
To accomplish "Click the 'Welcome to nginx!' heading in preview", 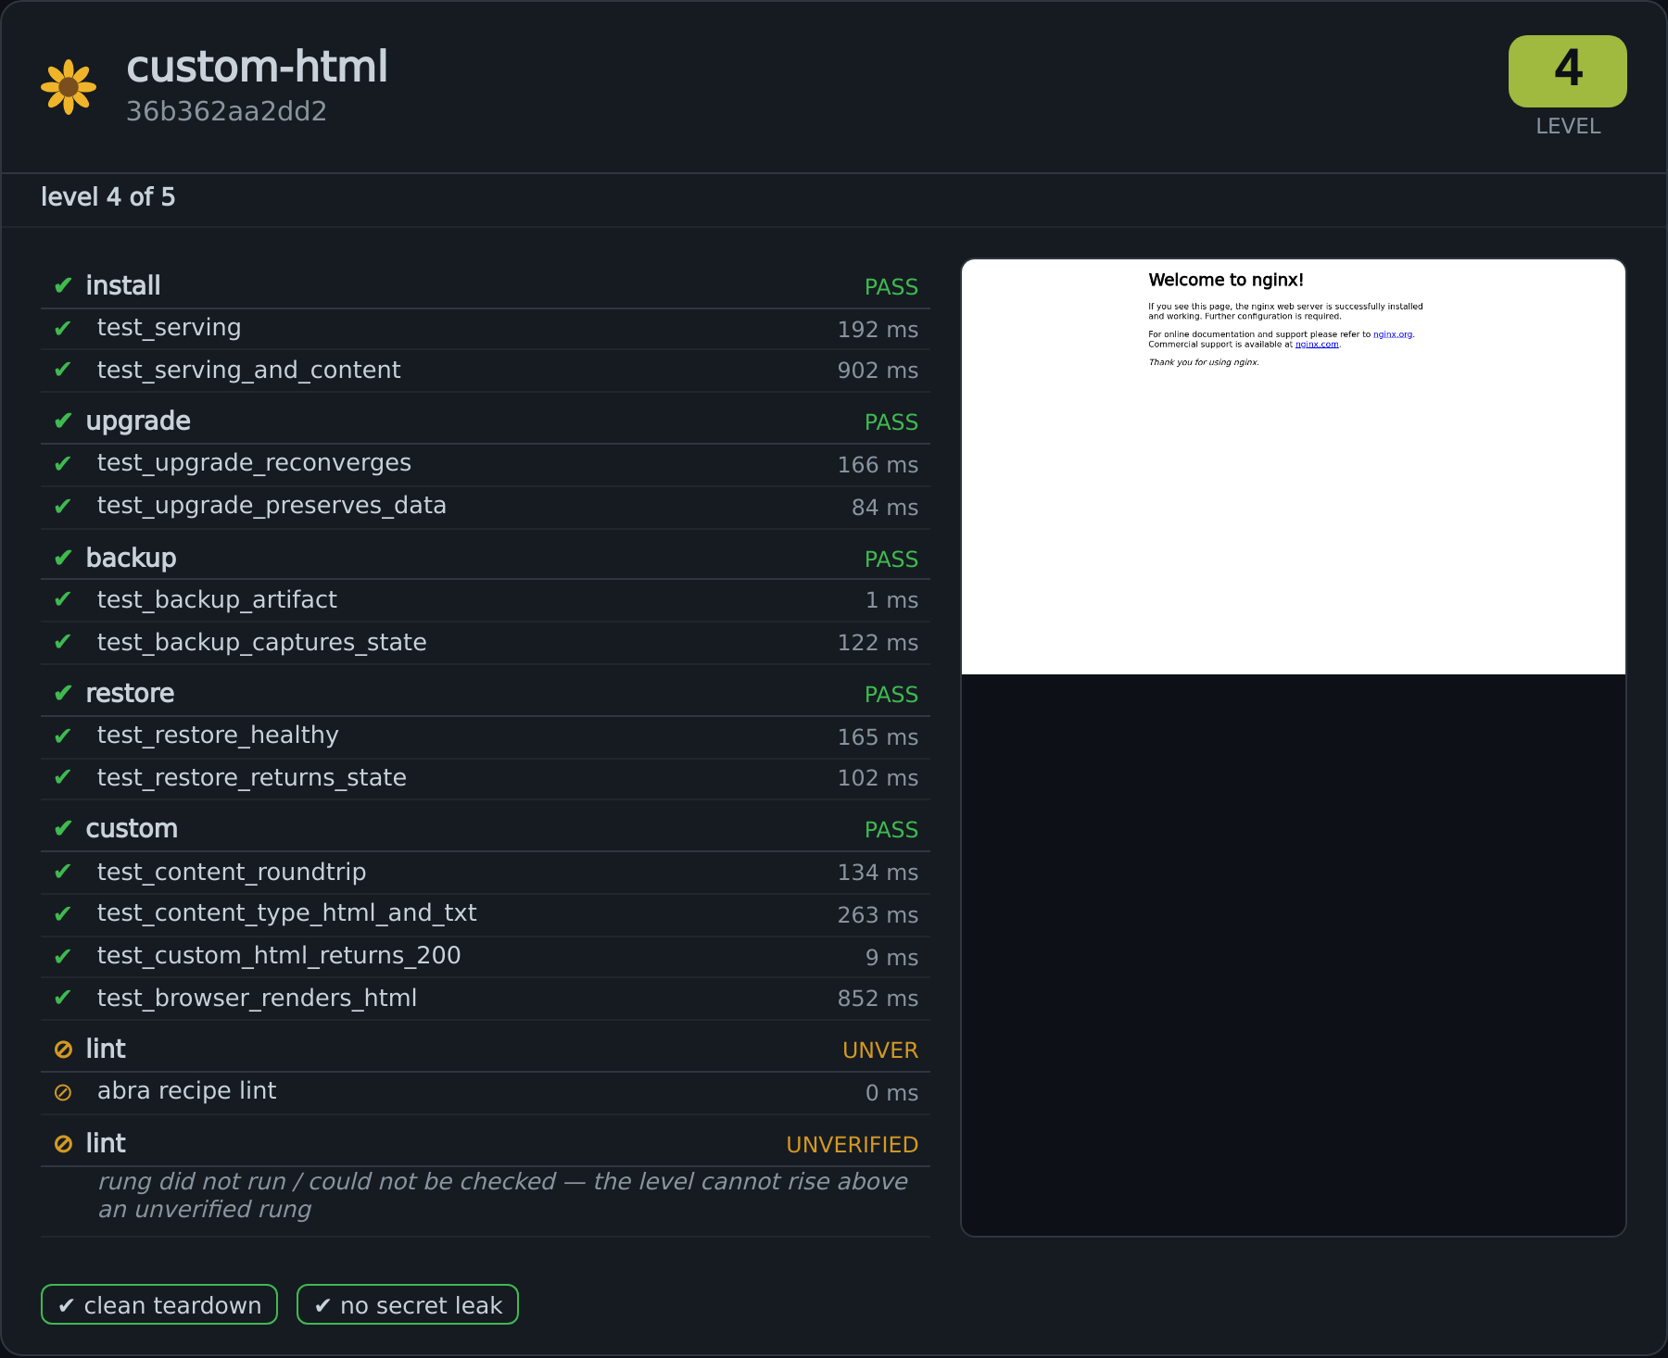I will 1226,280.
